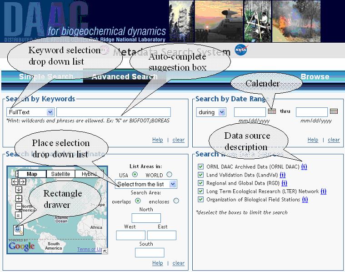Image resolution: width=345 pixels, height=272 pixels.
Task: Click the map corner collapse arrow
Action: pos(105,251)
